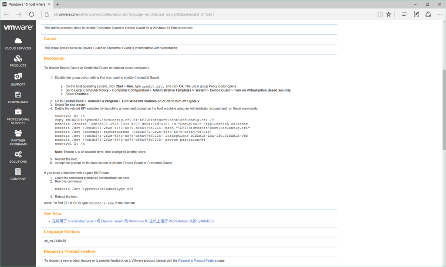This screenshot has width=446, height=267.
Task: Click the browser Forward arrow
Action: [x=19, y=14]
